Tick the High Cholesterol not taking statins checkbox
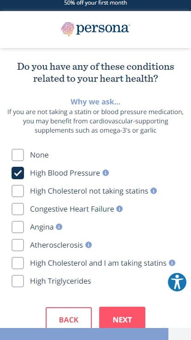 click(x=18, y=191)
